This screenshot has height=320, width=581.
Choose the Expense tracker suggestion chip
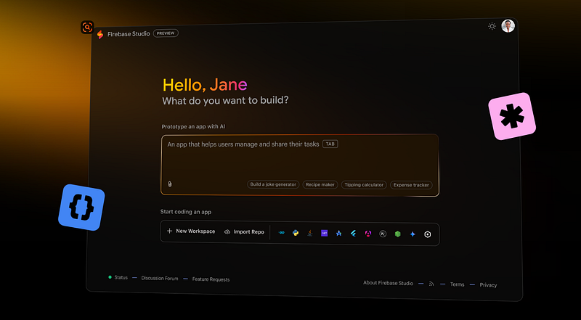point(411,185)
